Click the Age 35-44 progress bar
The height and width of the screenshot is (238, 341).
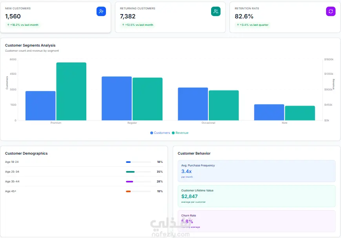click(138, 182)
